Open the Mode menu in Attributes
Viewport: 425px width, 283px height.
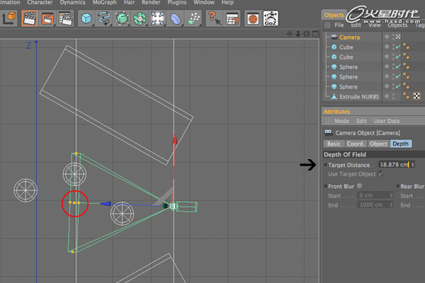coord(341,121)
